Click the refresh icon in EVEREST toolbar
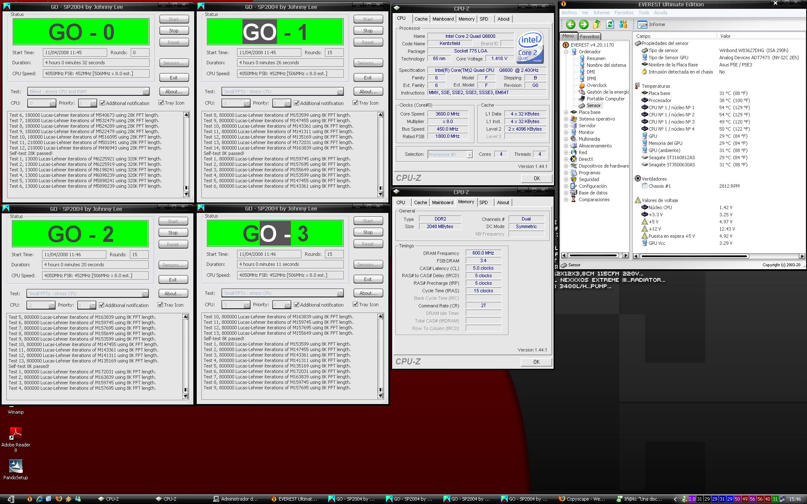 610,24
